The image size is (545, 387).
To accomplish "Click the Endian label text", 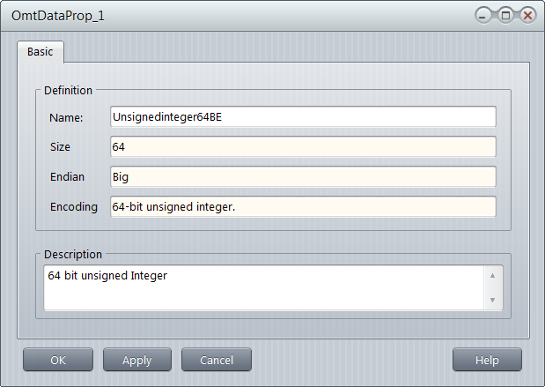I will pyautogui.click(x=68, y=176).
